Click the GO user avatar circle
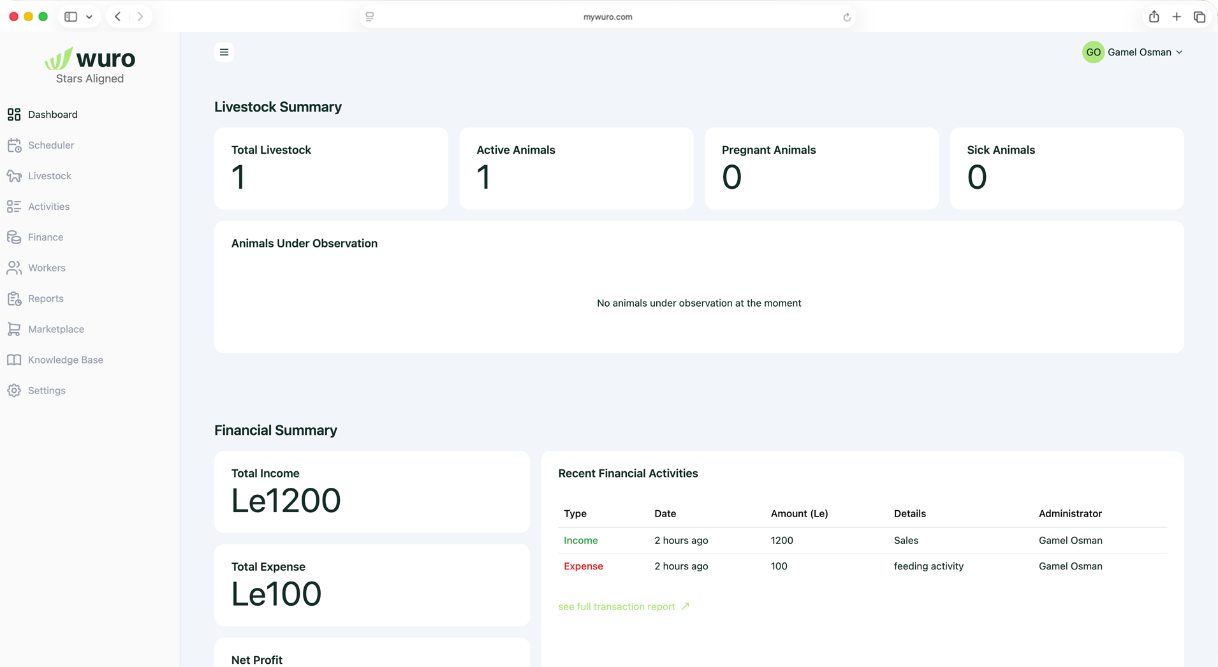Viewport: 1218px width, 667px height. point(1093,52)
